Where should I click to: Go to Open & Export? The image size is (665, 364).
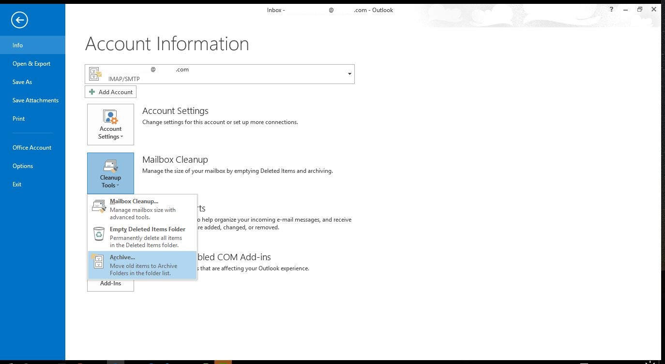click(x=32, y=63)
